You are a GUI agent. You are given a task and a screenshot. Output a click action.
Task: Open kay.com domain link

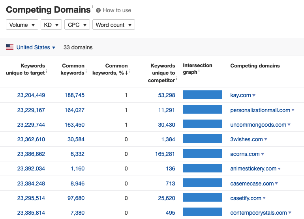[240, 95]
